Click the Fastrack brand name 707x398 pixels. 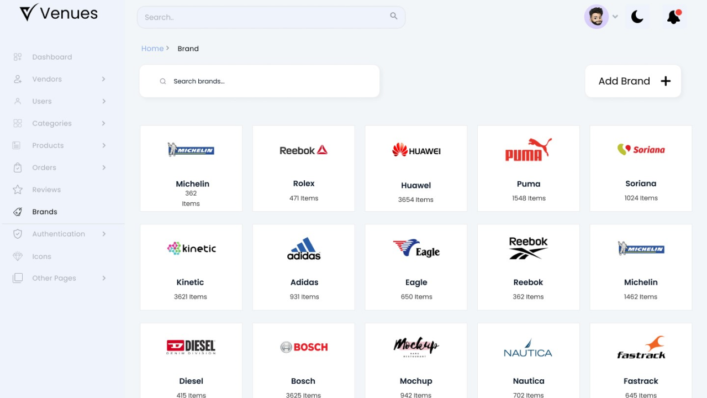[641, 381]
